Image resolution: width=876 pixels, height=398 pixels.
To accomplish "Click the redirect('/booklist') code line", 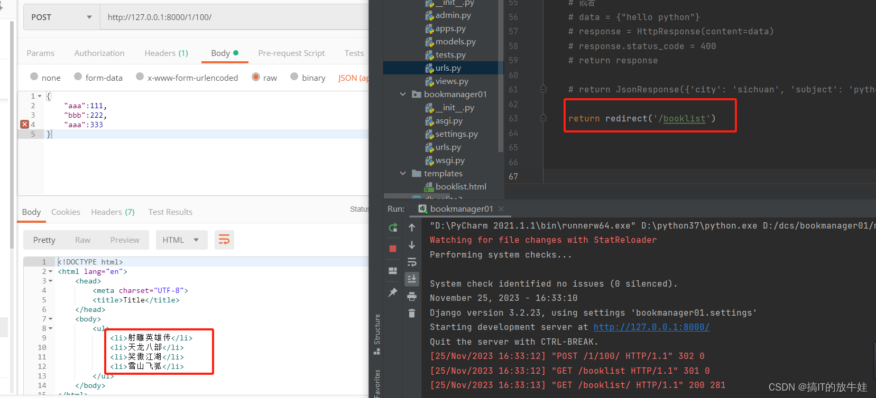I will click(642, 119).
